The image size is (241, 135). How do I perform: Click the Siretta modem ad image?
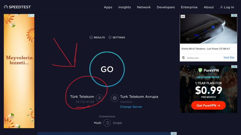(x=208, y=29)
